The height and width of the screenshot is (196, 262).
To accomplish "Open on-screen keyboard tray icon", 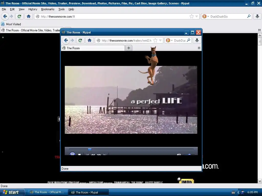I will click(233, 192).
